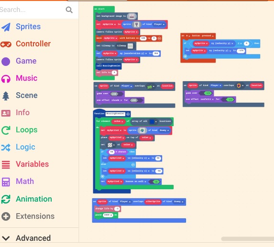
Task: Open ay (acceleration y) property dropdown
Action: pos(133,54)
